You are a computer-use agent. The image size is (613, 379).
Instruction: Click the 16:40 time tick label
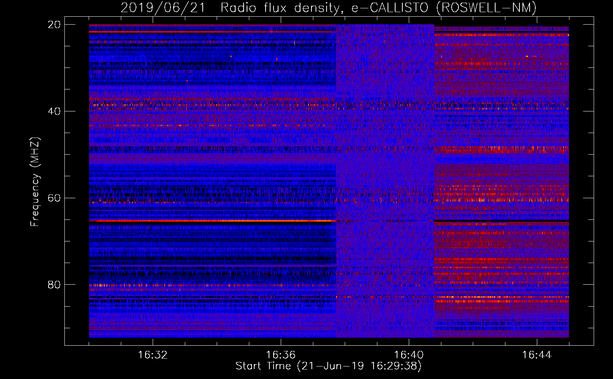[409, 355]
